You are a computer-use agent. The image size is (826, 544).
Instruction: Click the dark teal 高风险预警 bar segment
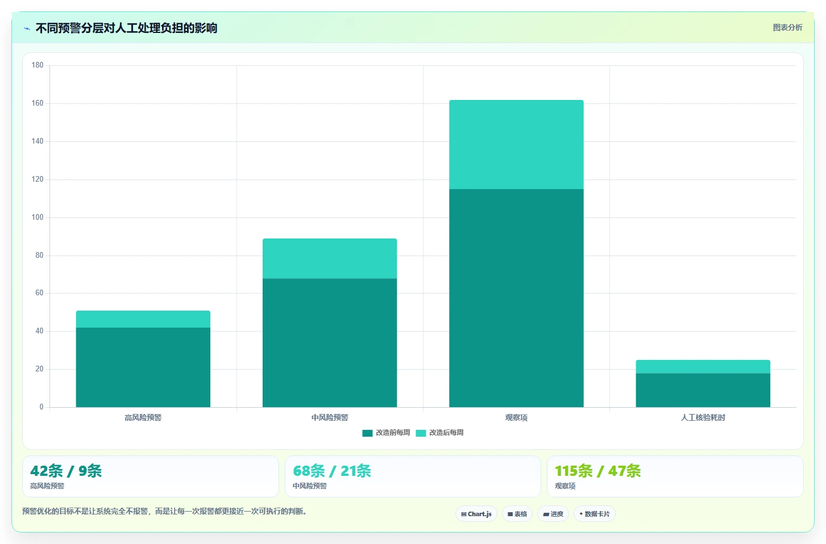click(x=143, y=367)
